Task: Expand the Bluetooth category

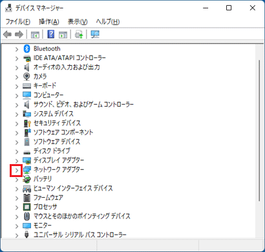Action: (x=17, y=49)
